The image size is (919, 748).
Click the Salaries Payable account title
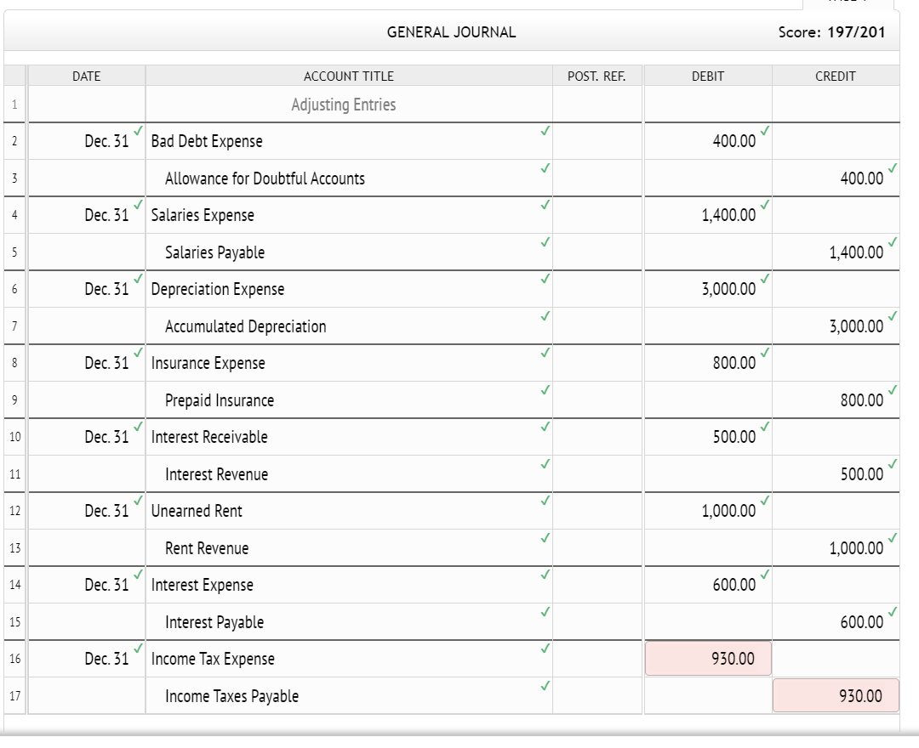[214, 252]
